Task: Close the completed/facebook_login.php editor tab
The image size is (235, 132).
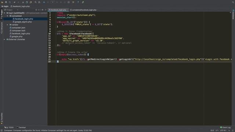Action: pos(98,10)
